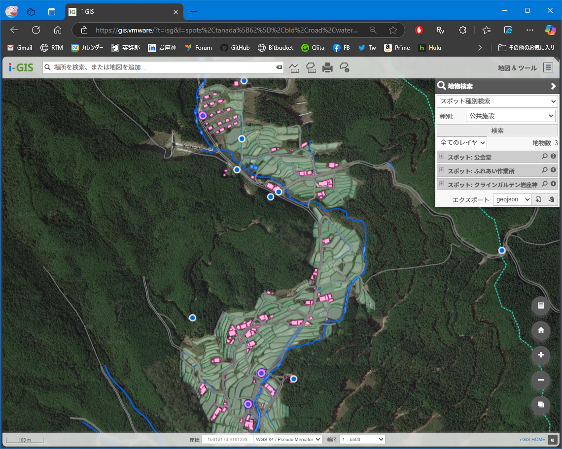Zoom to the スポット: ふれあい作業所 feature
Viewport: 562px width, 449px height.
click(x=544, y=170)
